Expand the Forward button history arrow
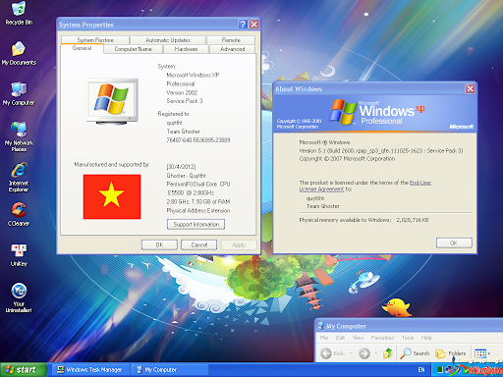The height and width of the screenshot is (377, 503). click(376, 353)
